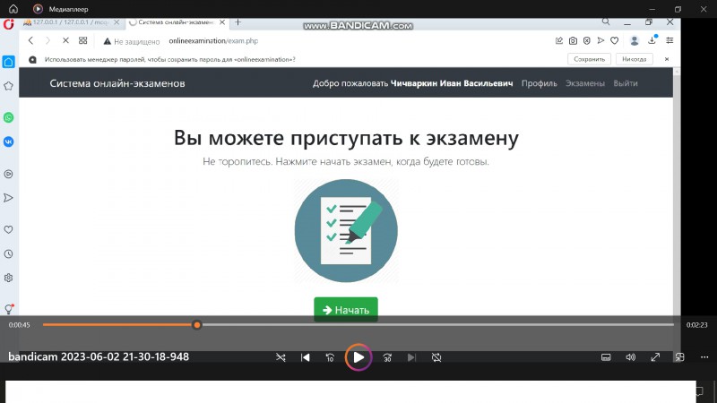The width and height of the screenshot is (717, 403).
Task: Dismiss the password manager prompt bar
Action: click(667, 59)
